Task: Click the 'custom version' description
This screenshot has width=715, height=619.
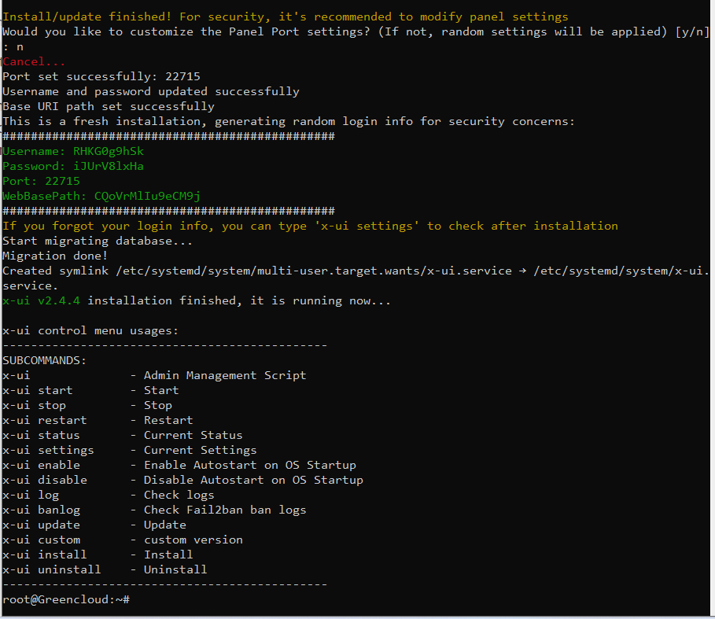Action: pyautogui.click(x=193, y=540)
